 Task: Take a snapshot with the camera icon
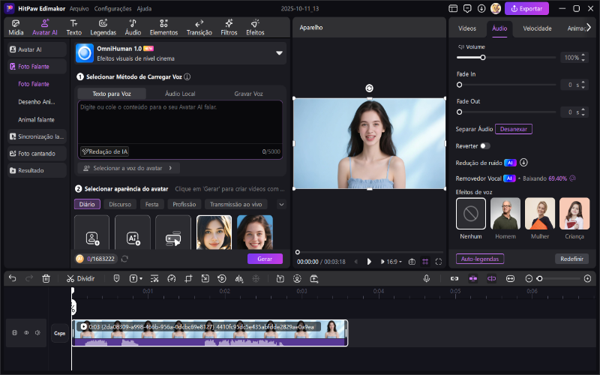click(411, 262)
